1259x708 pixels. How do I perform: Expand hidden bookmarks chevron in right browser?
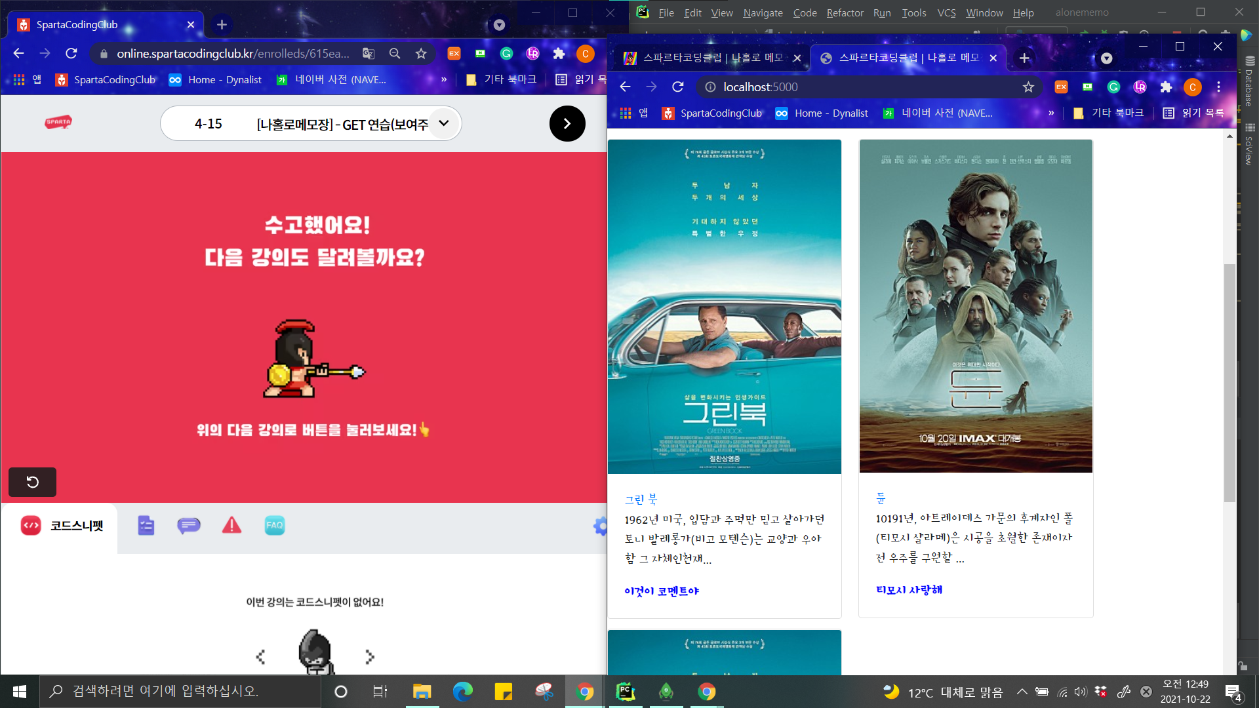pos(1051,113)
